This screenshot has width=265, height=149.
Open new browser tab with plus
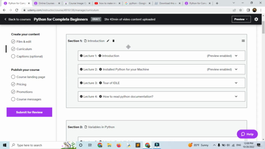point(217,3)
